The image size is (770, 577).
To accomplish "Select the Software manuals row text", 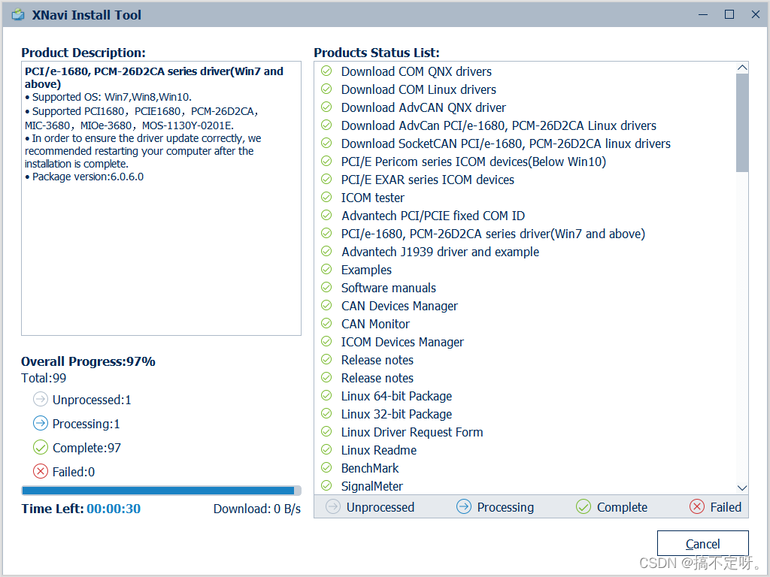I will coord(389,288).
